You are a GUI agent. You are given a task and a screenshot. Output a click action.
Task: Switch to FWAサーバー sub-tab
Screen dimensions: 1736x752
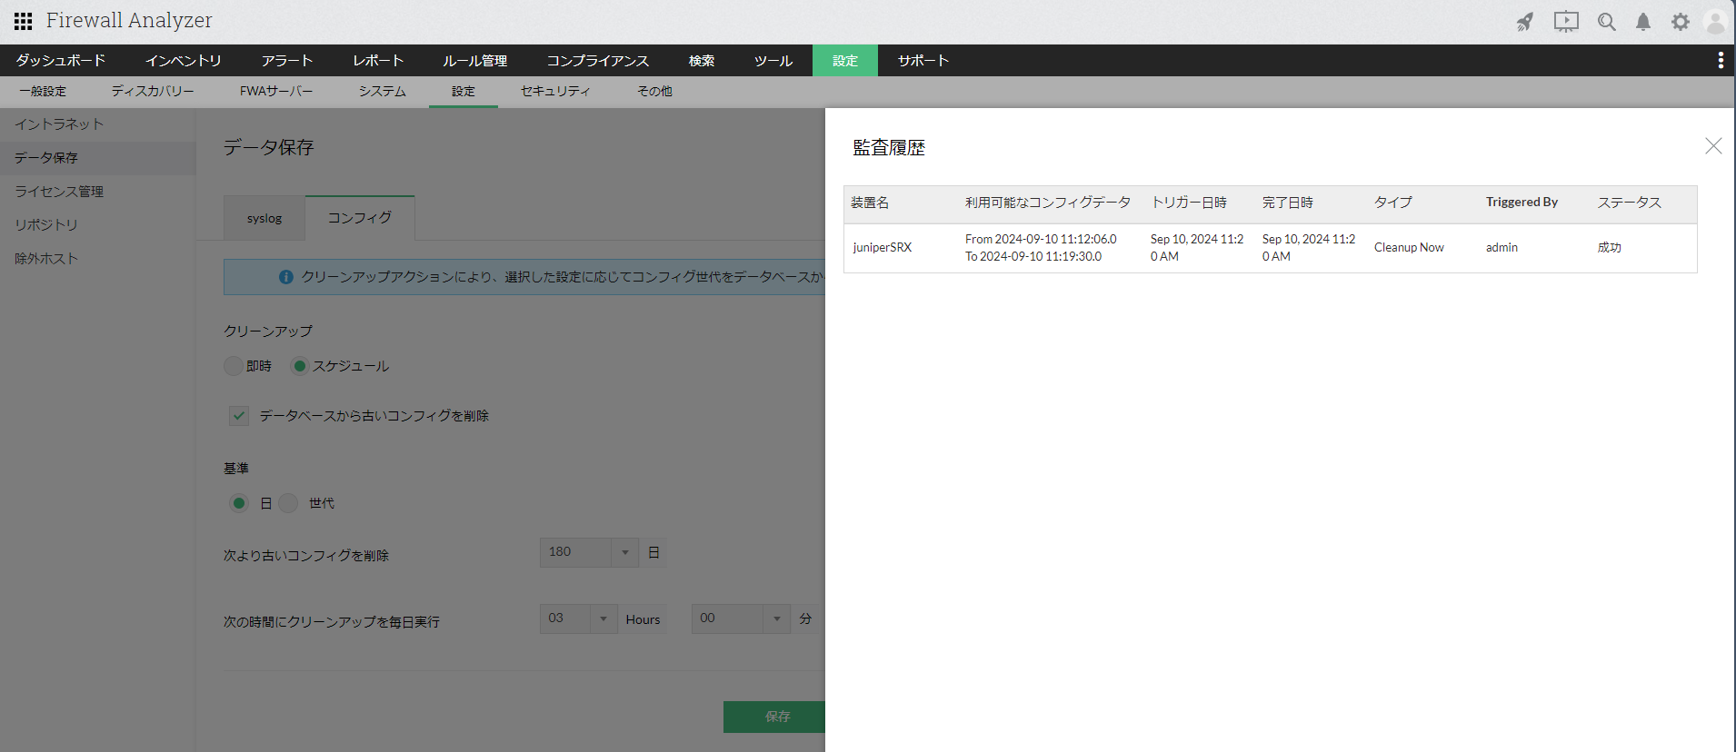(x=276, y=92)
